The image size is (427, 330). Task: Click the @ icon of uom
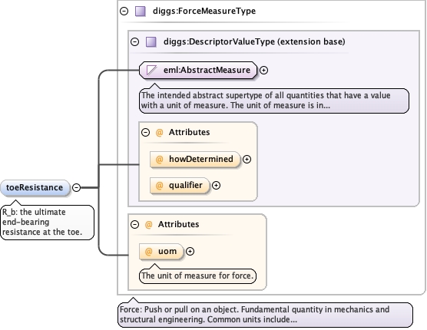pyautogui.click(x=149, y=252)
